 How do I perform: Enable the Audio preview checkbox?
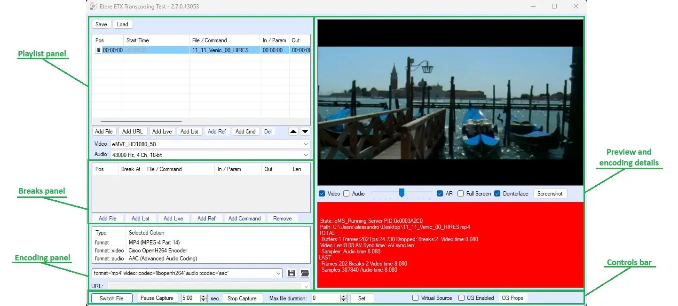pos(346,194)
